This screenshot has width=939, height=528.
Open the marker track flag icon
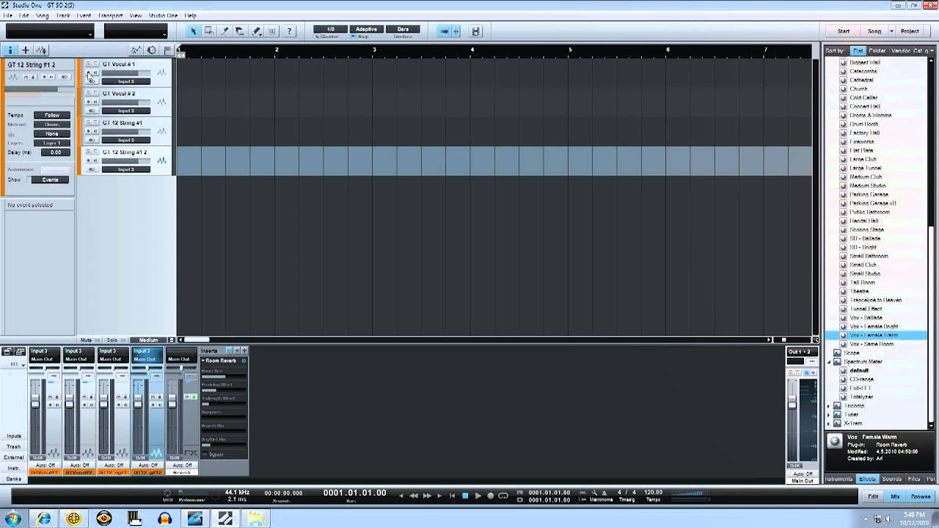(167, 51)
